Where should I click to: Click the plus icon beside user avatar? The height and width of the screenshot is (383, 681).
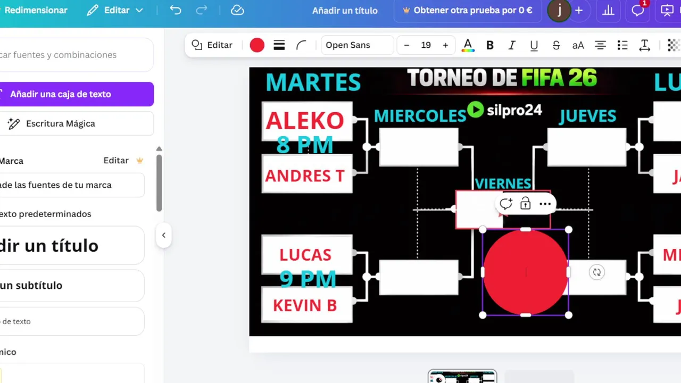tap(579, 10)
